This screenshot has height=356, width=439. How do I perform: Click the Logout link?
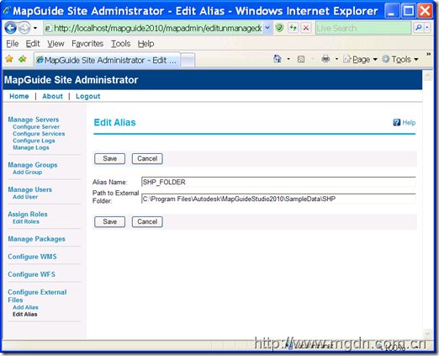coord(88,96)
